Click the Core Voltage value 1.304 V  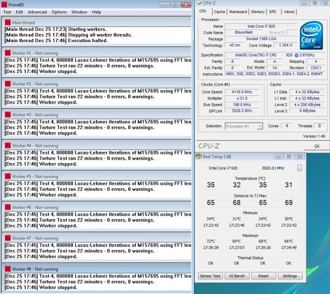tap(285, 45)
